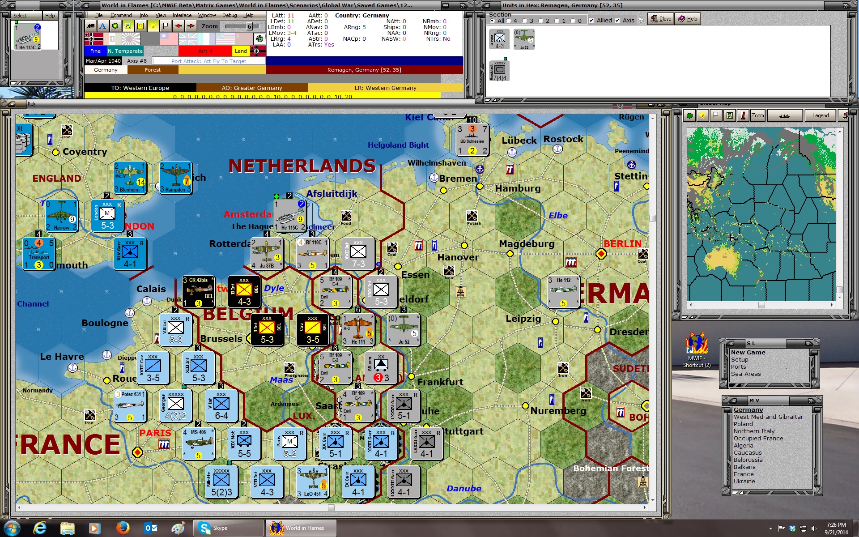Image resolution: width=859 pixels, height=537 pixels.
Task: Uncheck the Allied checkbox
Action: click(591, 21)
